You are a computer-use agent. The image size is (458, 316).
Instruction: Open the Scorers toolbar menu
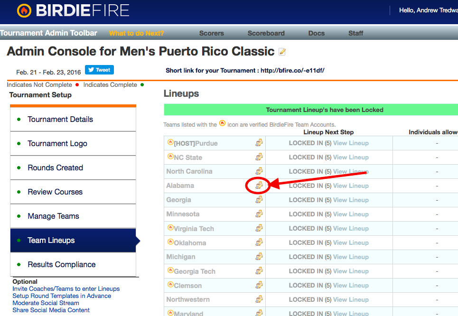(212, 33)
